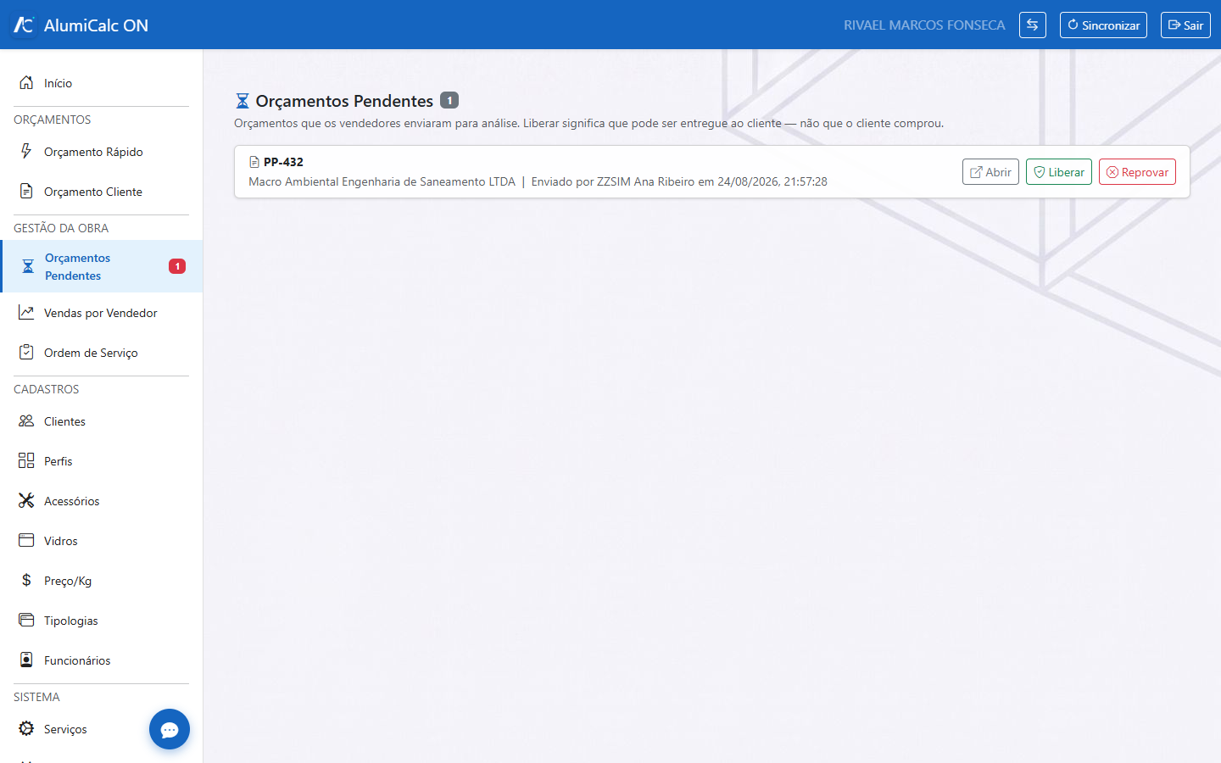Open Orçamento Rápido menu item
This screenshot has width=1221, height=763.
pyautogui.click(x=102, y=152)
